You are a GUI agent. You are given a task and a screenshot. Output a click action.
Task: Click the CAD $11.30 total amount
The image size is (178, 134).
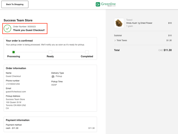pos(165,50)
